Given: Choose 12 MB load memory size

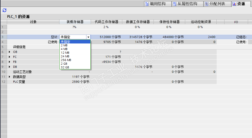Looking at the screenshot, I should point(75,53).
